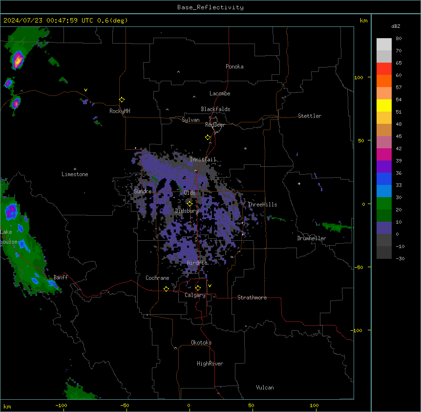Click the asterisk marker above Limestone
421x412 pixels.
(75, 169)
